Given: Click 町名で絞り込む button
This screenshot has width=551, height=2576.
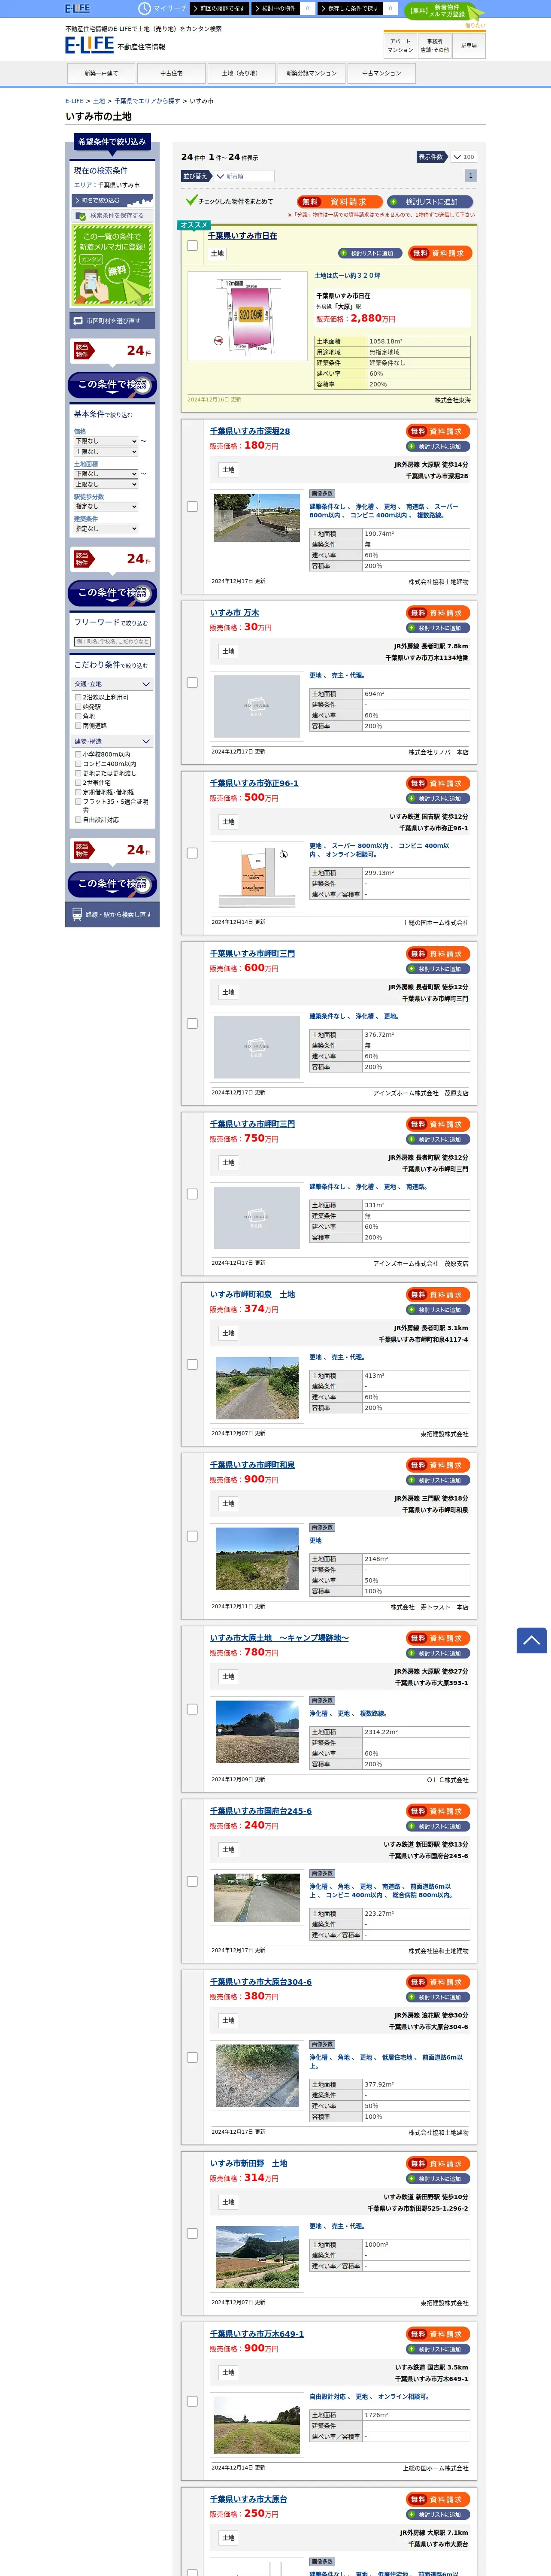Looking at the screenshot, I should [x=112, y=200].
